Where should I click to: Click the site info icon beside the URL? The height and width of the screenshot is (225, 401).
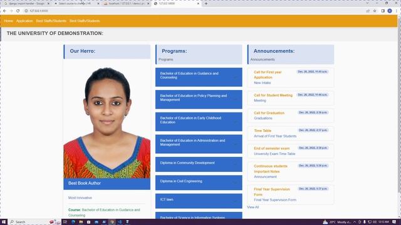click(x=26, y=11)
